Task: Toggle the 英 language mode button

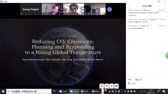Action: (x=107, y=86)
